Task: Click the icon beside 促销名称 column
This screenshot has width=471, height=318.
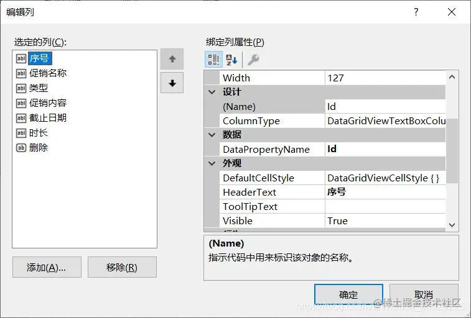Action: pyautogui.click(x=21, y=73)
